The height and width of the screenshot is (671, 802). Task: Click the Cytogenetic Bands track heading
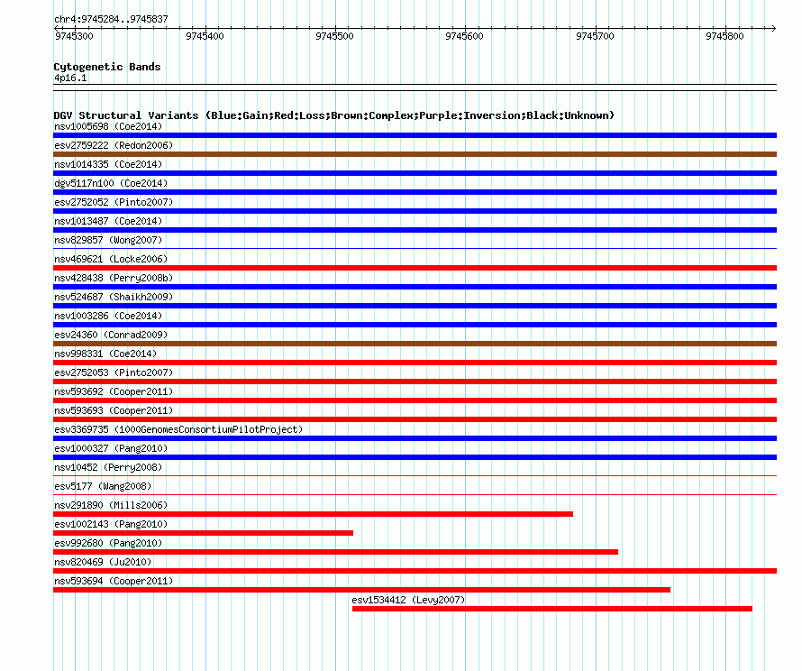(107, 67)
